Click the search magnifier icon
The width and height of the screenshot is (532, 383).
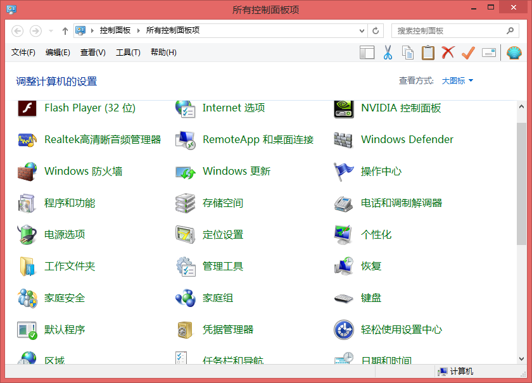pos(510,31)
